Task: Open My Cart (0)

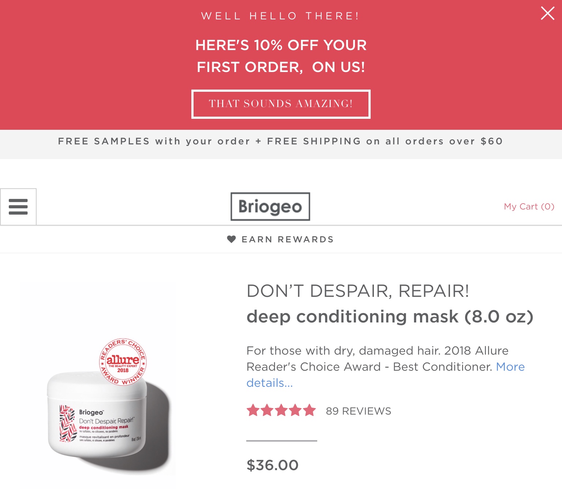Action: pyautogui.click(x=529, y=207)
